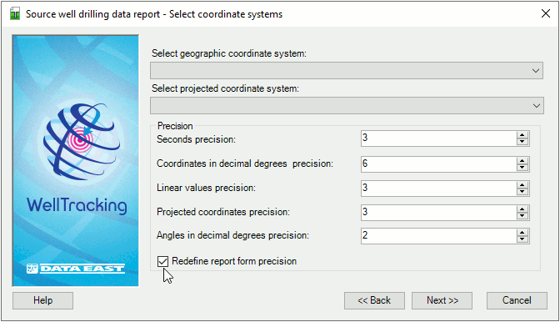Click the app icon in the title bar
The height and width of the screenshot is (322, 560).
15,14
